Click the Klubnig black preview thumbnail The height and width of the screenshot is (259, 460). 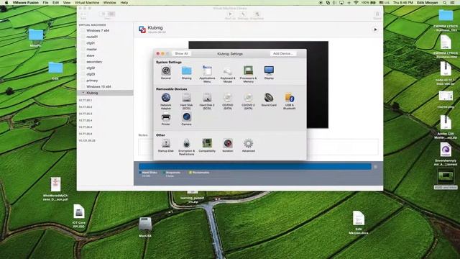318,85
